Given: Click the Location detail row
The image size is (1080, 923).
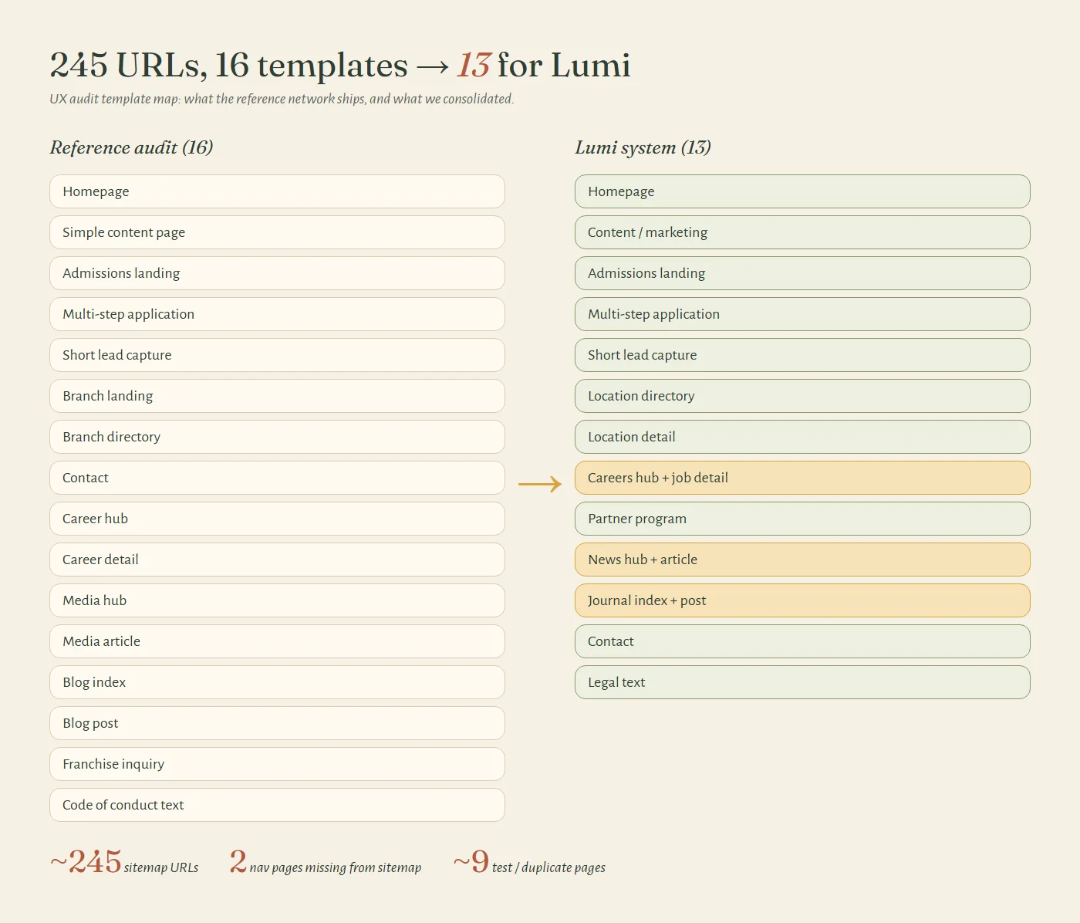Looking at the screenshot, I should [802, 437].
